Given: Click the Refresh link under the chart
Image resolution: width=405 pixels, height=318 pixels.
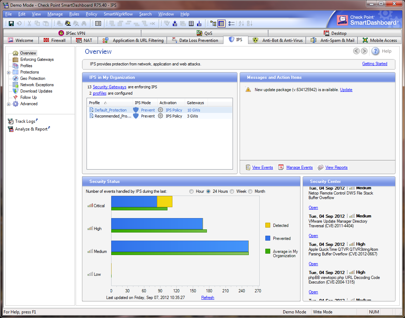Looking at the screenshot, I should click(208, 298).
